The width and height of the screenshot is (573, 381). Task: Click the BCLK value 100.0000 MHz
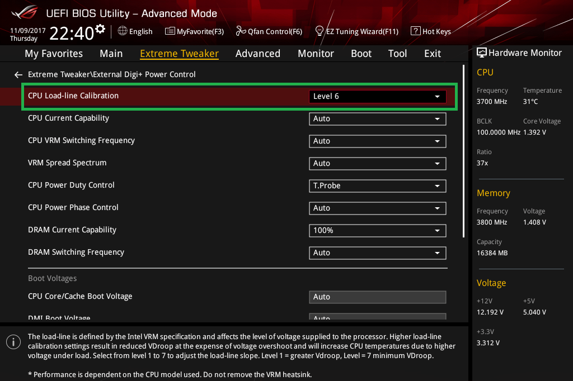(x=499, y=132)
